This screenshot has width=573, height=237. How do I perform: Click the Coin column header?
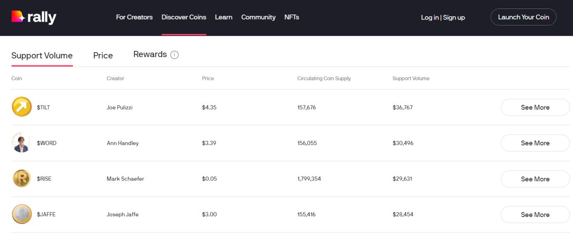coord(17,78)
